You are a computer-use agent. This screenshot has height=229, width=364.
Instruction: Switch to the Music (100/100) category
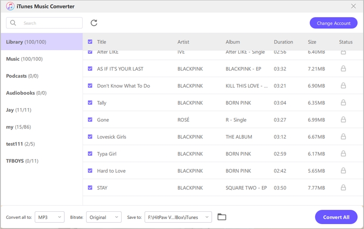[x=42, y=59]
